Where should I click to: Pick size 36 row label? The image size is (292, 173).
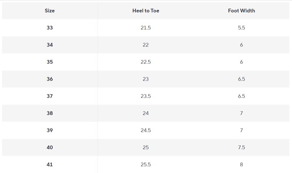(50, 79)
